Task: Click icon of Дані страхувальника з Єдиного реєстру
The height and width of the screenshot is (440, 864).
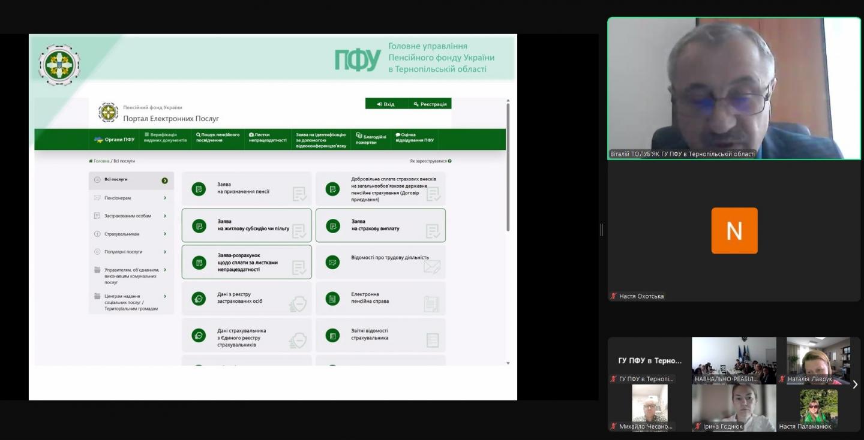Action: (199, 335)
